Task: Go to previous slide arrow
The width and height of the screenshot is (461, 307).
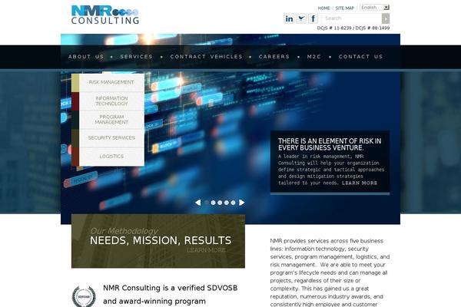Action: tap(198, 203)
